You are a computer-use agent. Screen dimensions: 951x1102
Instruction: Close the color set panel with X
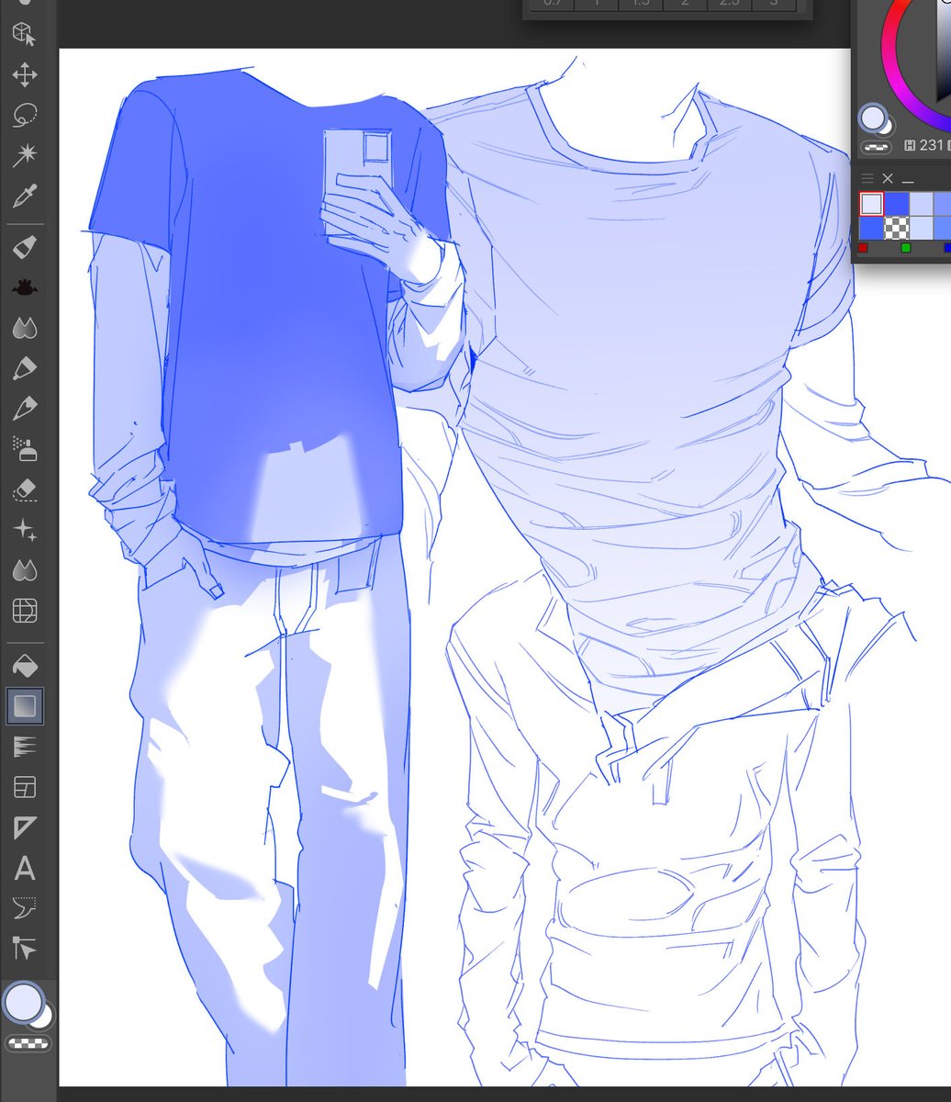tap(888, 178)
